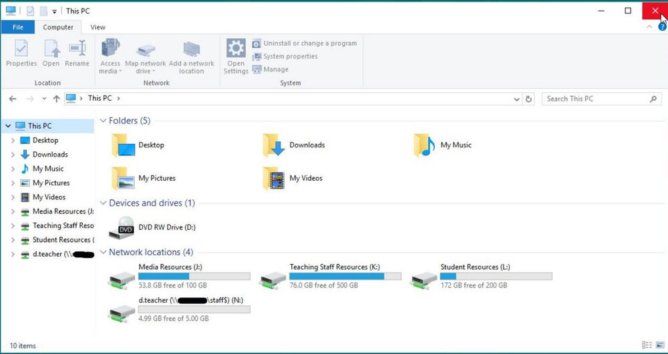Click Teaching Staff Resources (K:) capacity bar
668x354 pixels.
[x=345, y=277]
